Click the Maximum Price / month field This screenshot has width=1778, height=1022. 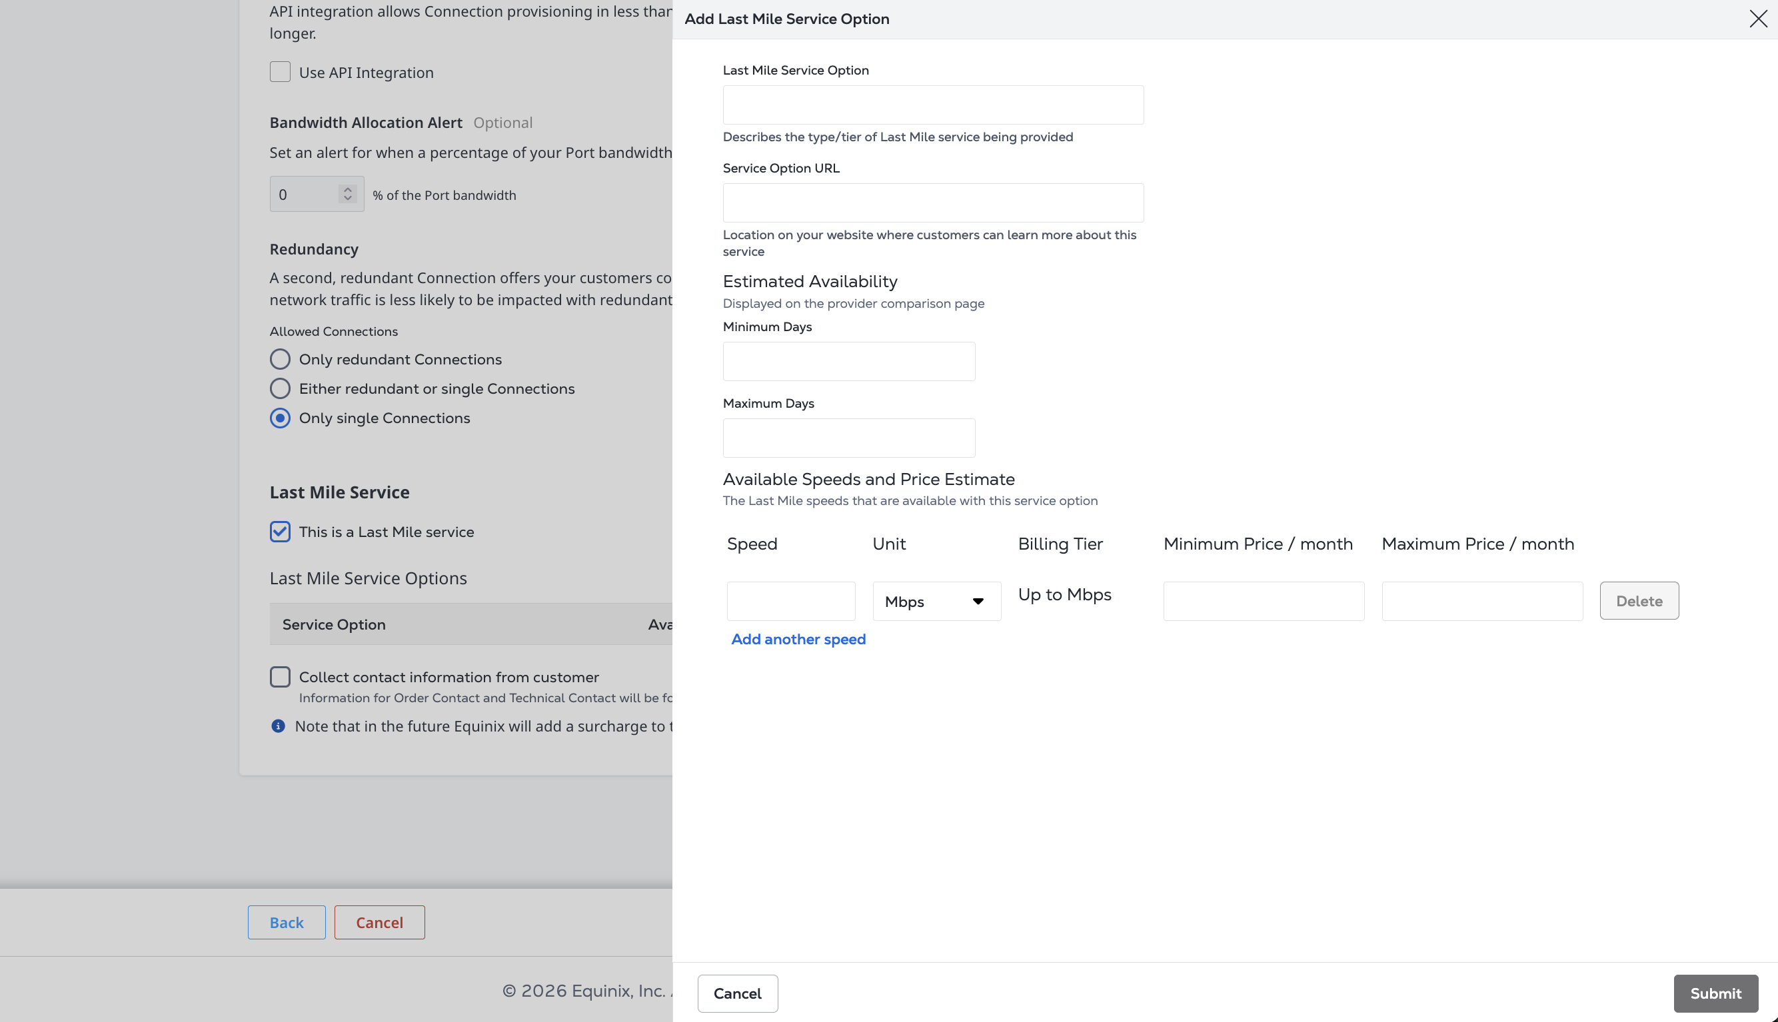click(1482, 601)
